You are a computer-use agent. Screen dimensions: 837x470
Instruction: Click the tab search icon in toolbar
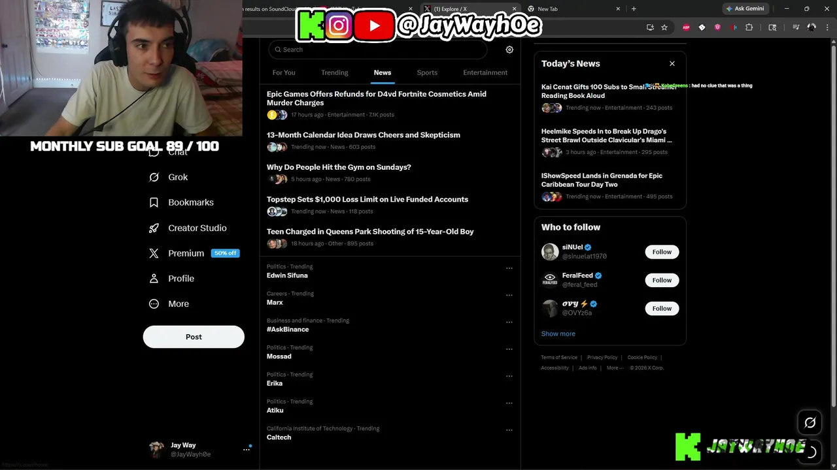point(772,27)
